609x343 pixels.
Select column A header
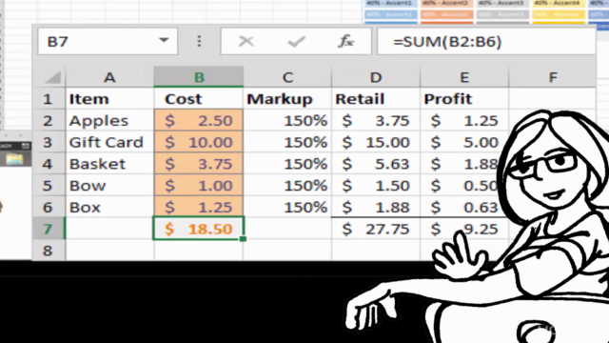110,77
